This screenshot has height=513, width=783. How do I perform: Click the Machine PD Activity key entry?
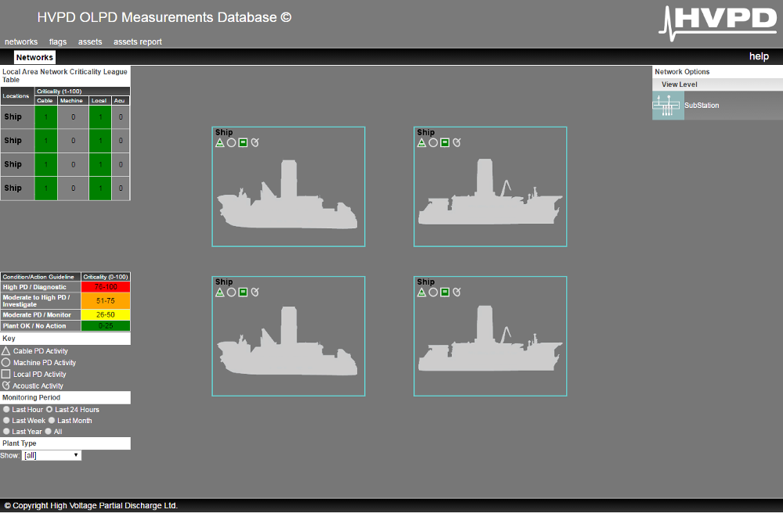(39, 362)
